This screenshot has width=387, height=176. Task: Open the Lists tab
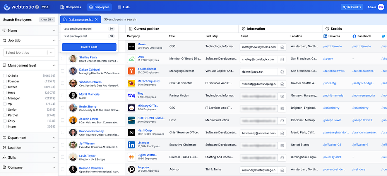click(123, 7)
